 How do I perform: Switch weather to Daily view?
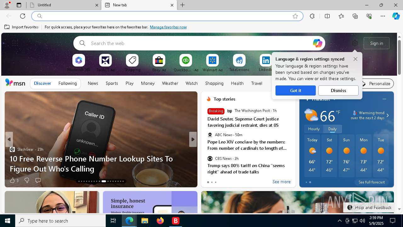point(332,129)
